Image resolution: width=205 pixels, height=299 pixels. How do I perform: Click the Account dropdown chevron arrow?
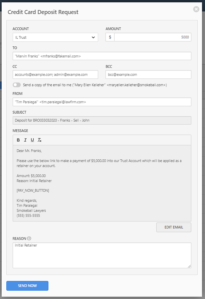pos(93,37)
